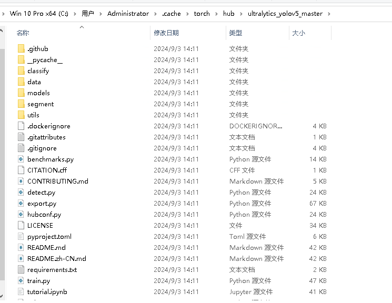Select the utils folder icon

tap(21, 115)
